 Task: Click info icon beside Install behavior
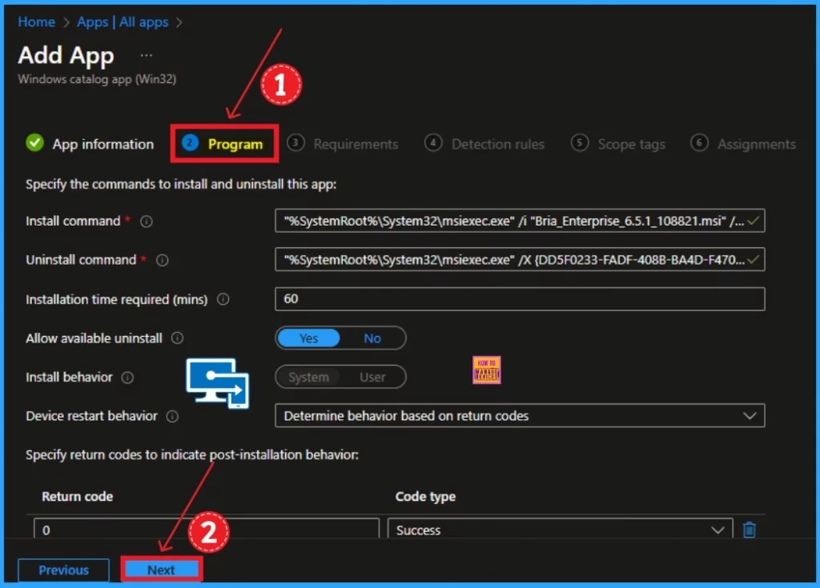(127, 378)
